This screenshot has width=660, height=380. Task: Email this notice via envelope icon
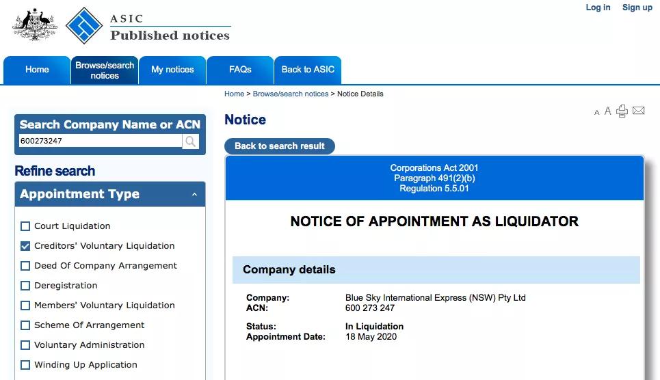[638, 111]
